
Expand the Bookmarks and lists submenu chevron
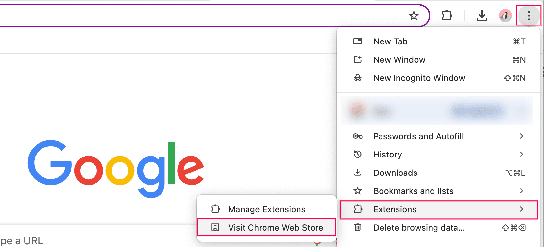click(522, 191)
